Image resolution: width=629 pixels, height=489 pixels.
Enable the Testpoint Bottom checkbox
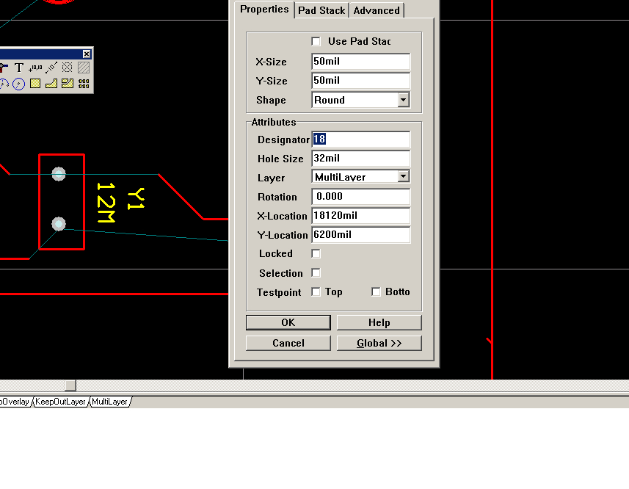[376, 291]
